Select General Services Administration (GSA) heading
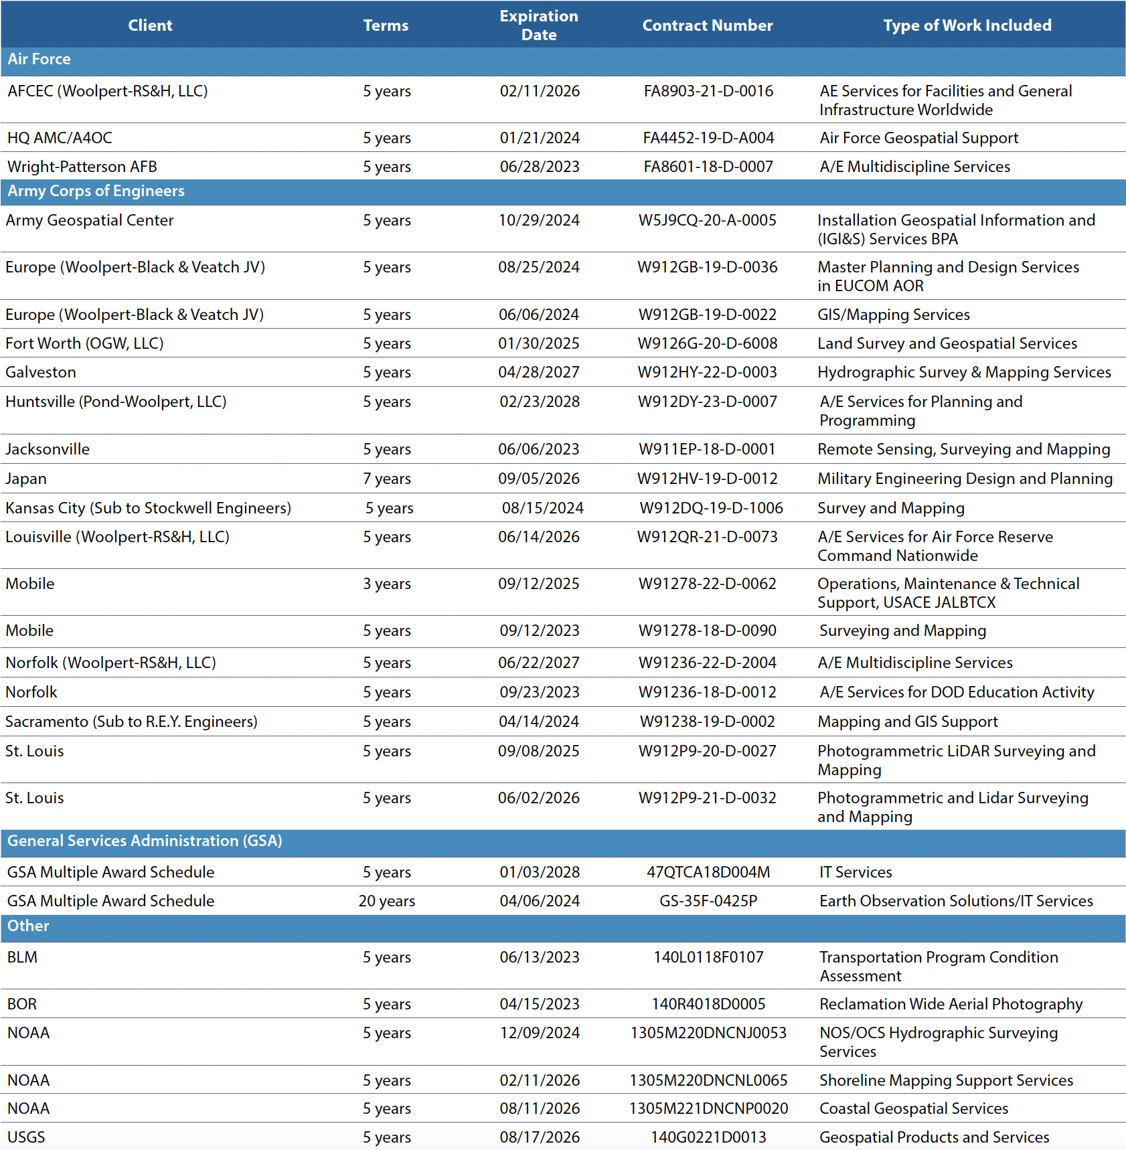This screenshot has width=1126, height=1150. 145,841
